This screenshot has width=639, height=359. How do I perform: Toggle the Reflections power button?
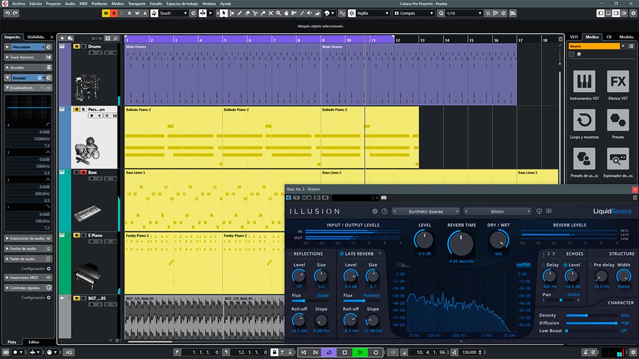pyautogui.click(x=290, y=254)
